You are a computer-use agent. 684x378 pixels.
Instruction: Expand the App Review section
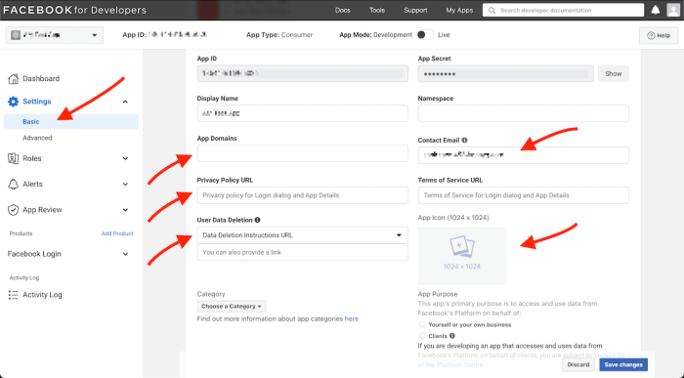pos(125,210)
